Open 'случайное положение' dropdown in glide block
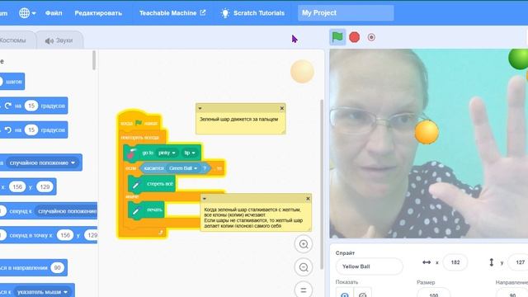 tap(66, 211)
